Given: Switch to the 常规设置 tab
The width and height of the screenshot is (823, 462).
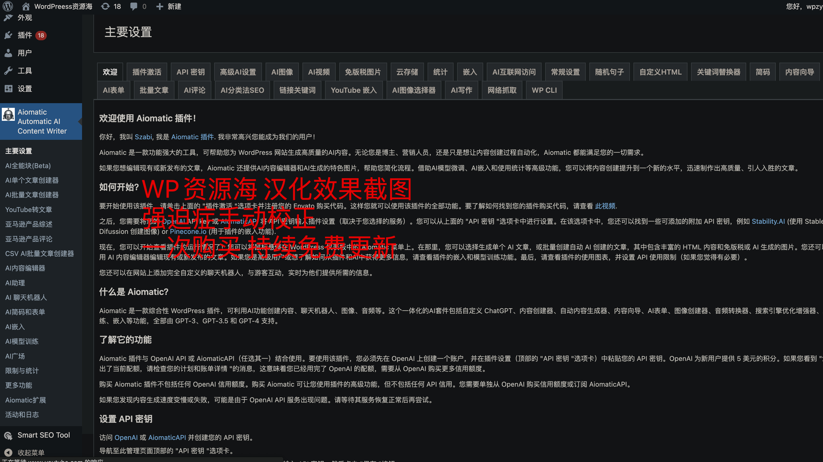Looking at the screenshot, I should (565, 72).
